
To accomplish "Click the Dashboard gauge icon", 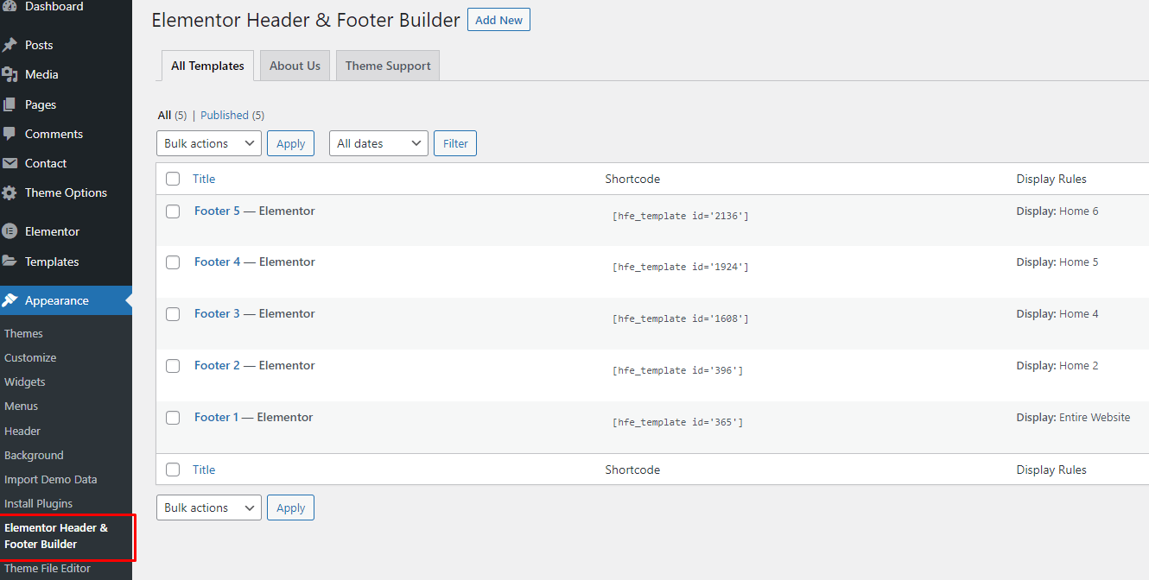I will coord(10,7).
